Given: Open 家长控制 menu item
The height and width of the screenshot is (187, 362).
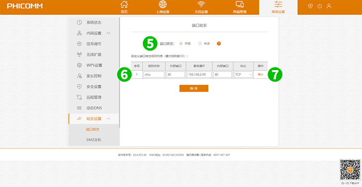Looking at the screenshot, I should coord(93,76).
